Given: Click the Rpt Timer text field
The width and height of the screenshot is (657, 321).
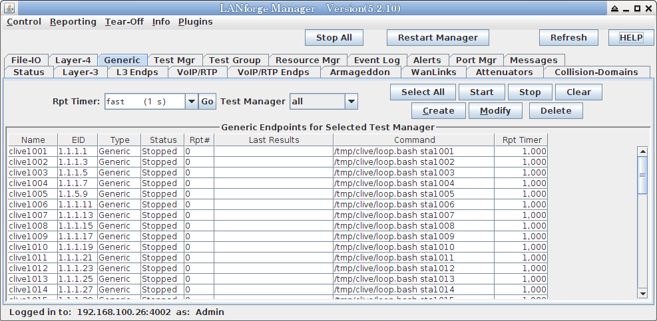Looking at the screenshot, I should click(144, 101).
